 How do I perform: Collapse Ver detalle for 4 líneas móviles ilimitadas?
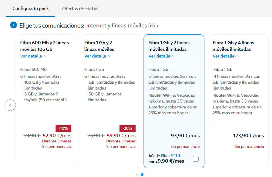click(225, 56)
